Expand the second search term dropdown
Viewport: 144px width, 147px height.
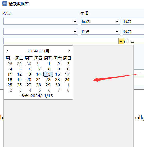75,31
